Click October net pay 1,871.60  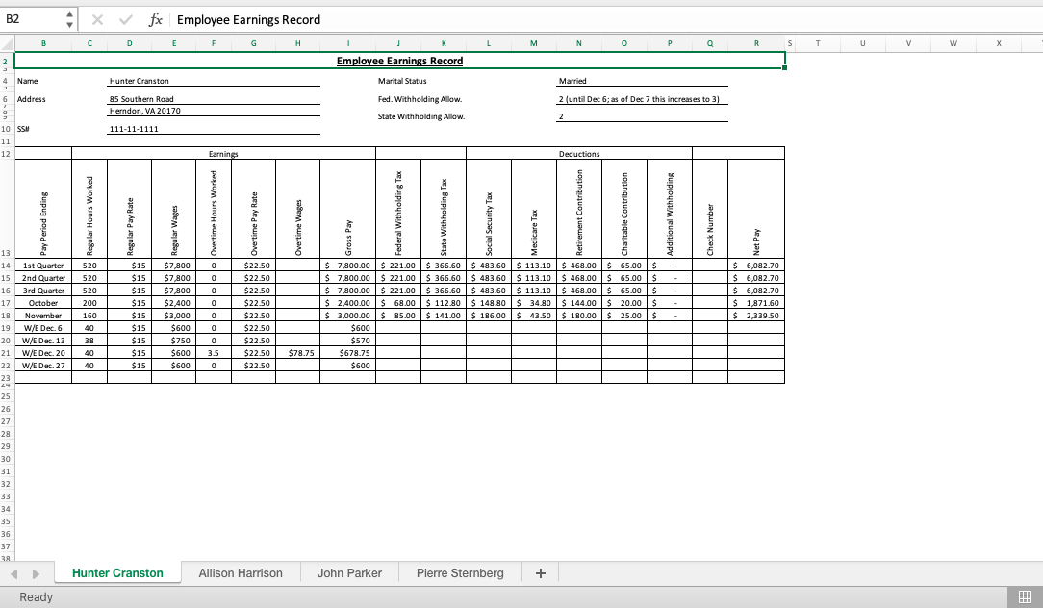[x=756, y=303]
